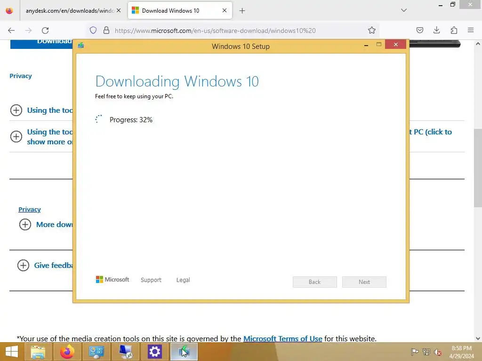The height and width of the screenshot is (361, 482).
Task: Open File Explorer from the taskbar
Action: (38, 352)
